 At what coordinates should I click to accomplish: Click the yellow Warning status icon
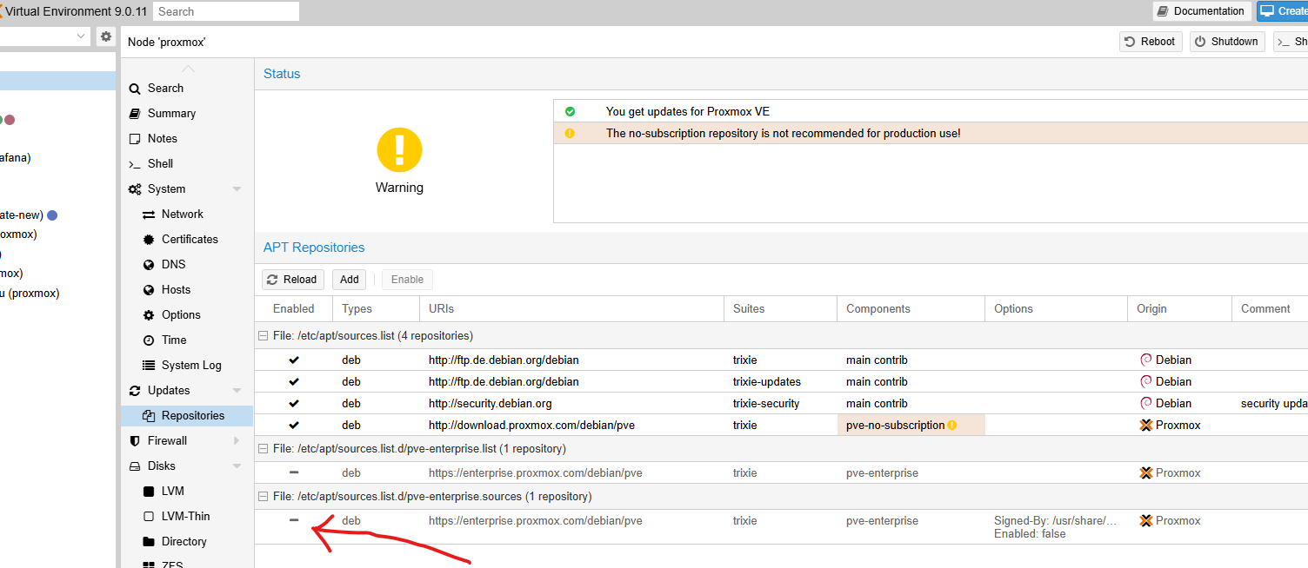tap(399, 149)
